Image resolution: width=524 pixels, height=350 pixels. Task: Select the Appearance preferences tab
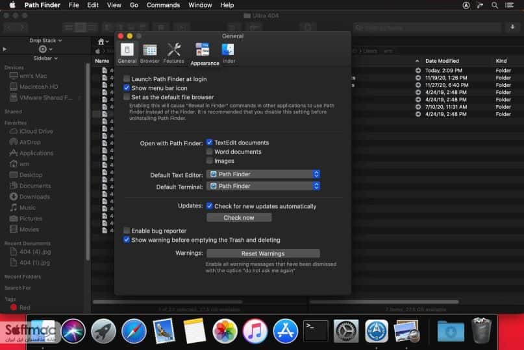pos(205,54)
